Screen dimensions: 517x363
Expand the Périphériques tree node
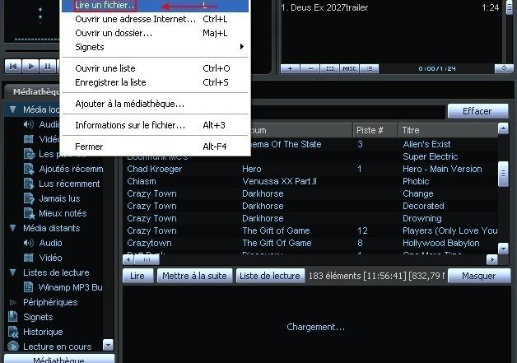click(12, 302)
